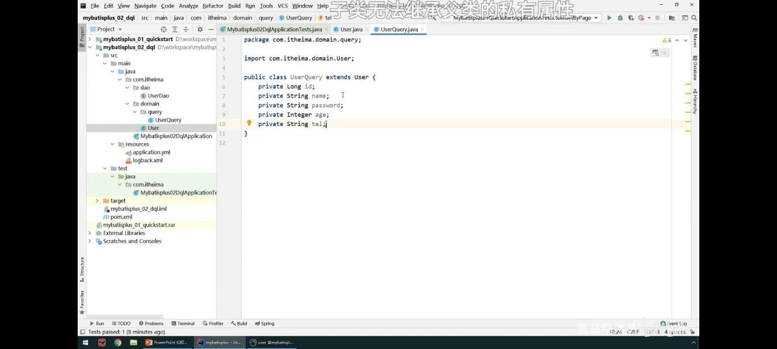777x349 pixels.
Task: Open the Problems tool window
Action: point(151,324)
